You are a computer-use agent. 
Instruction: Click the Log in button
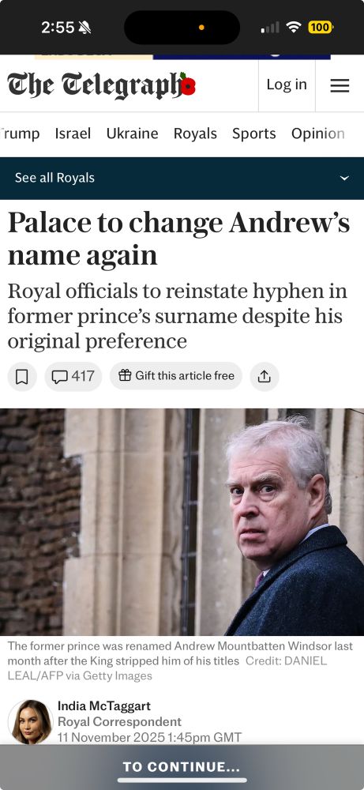pos(287,85)
